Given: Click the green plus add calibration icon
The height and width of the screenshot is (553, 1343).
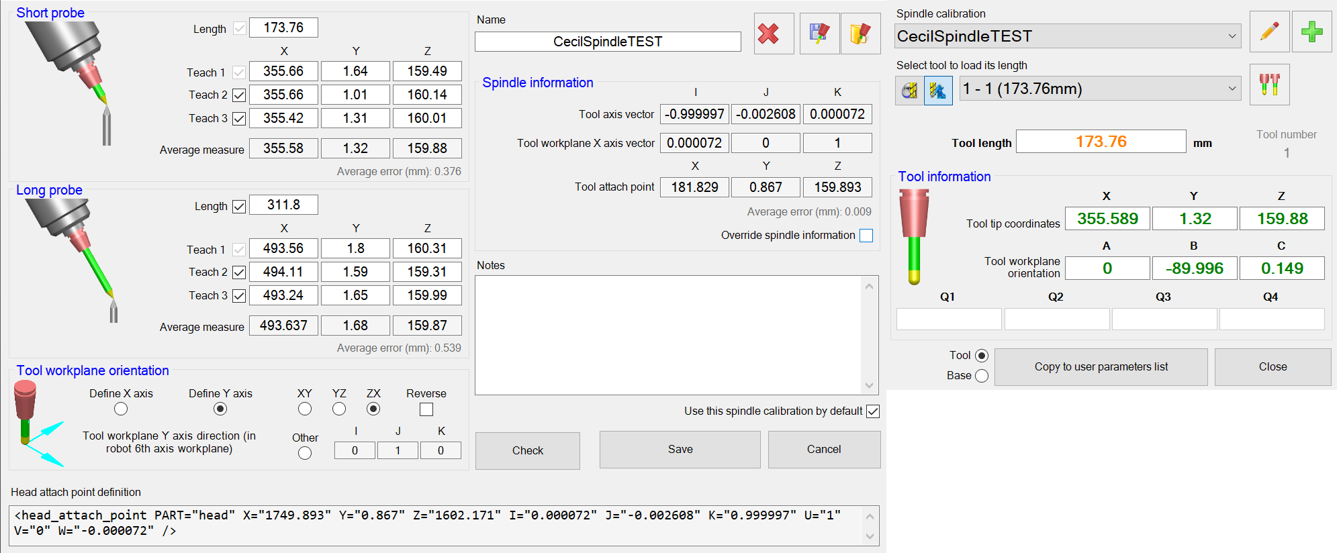Looking at the screenshot, I should [x=1311, y=32].
